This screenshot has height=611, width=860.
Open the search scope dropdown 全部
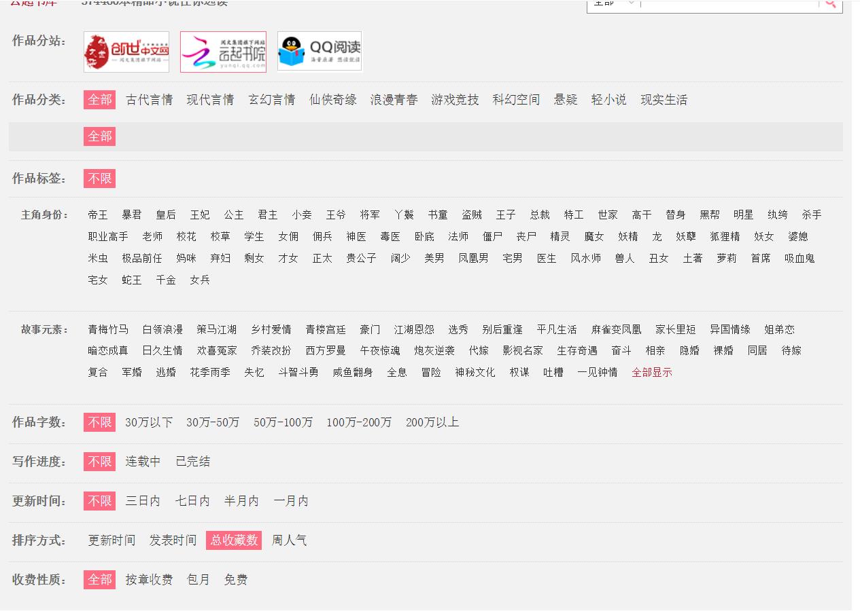tap(613, 4)
